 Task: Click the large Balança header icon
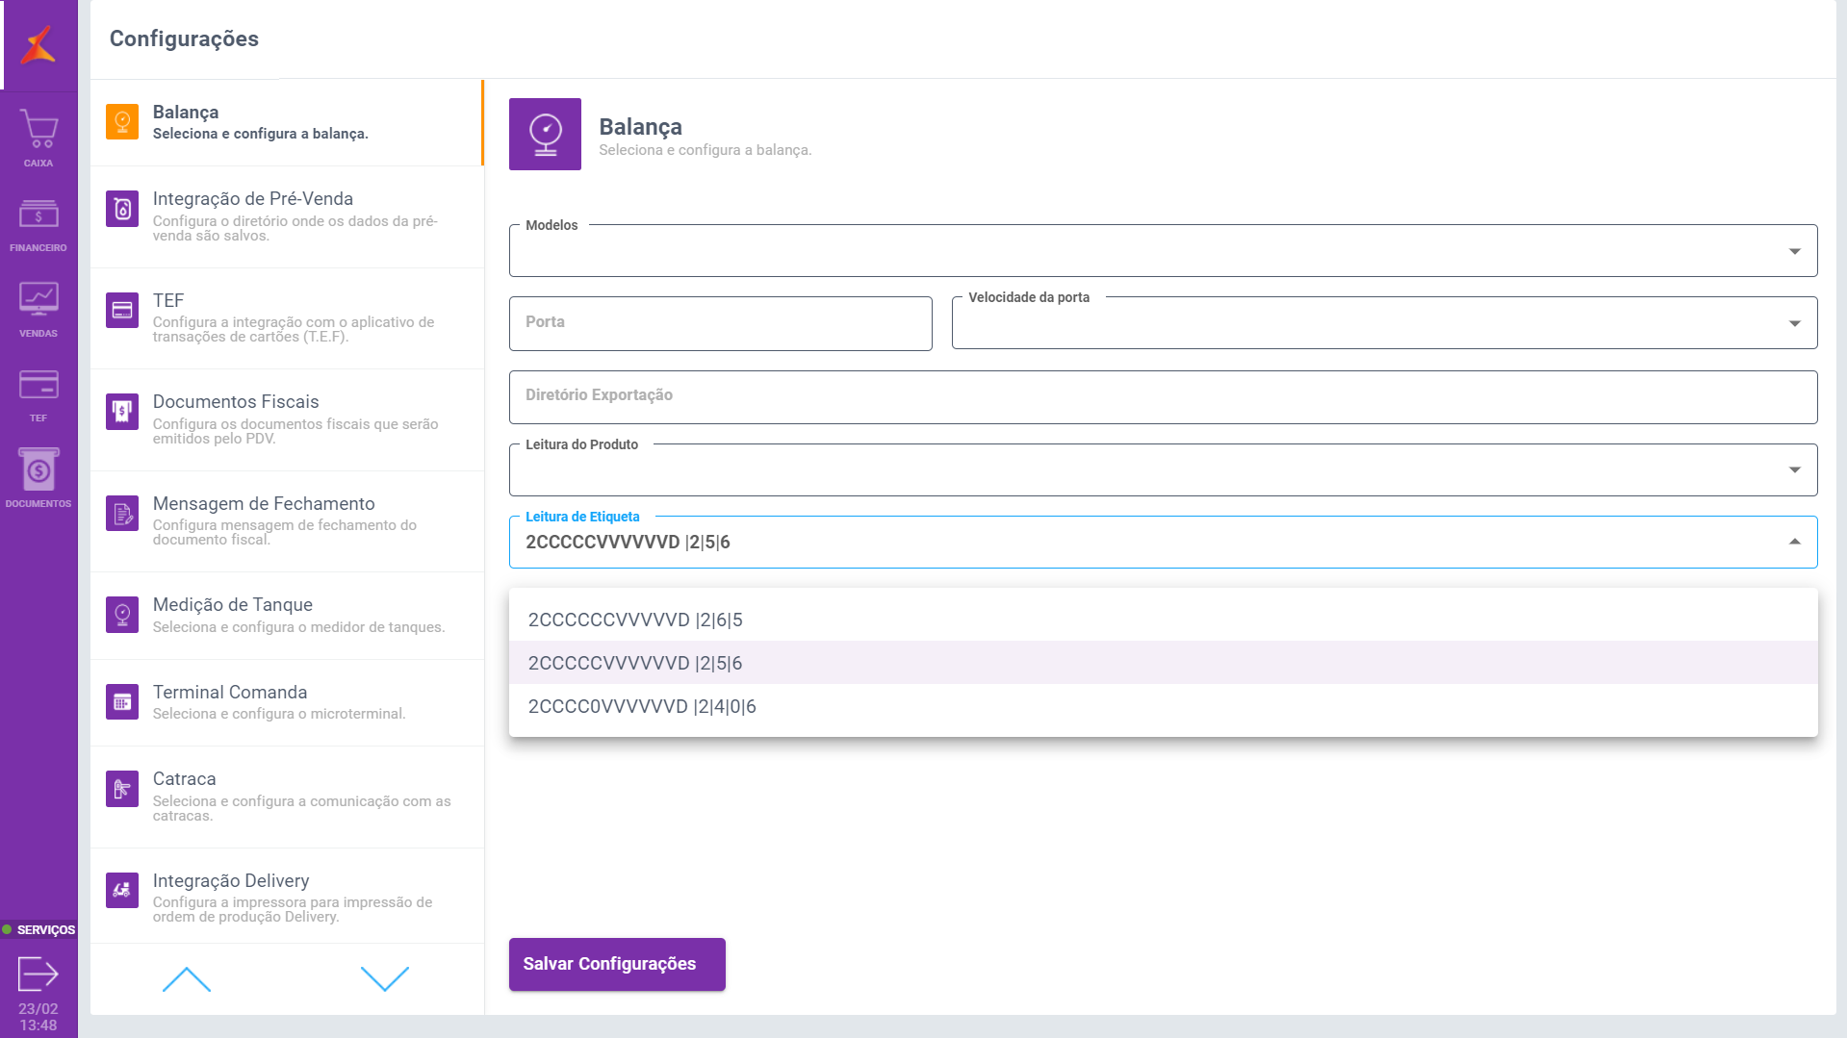pyautogui.click(x=545, y=134)
